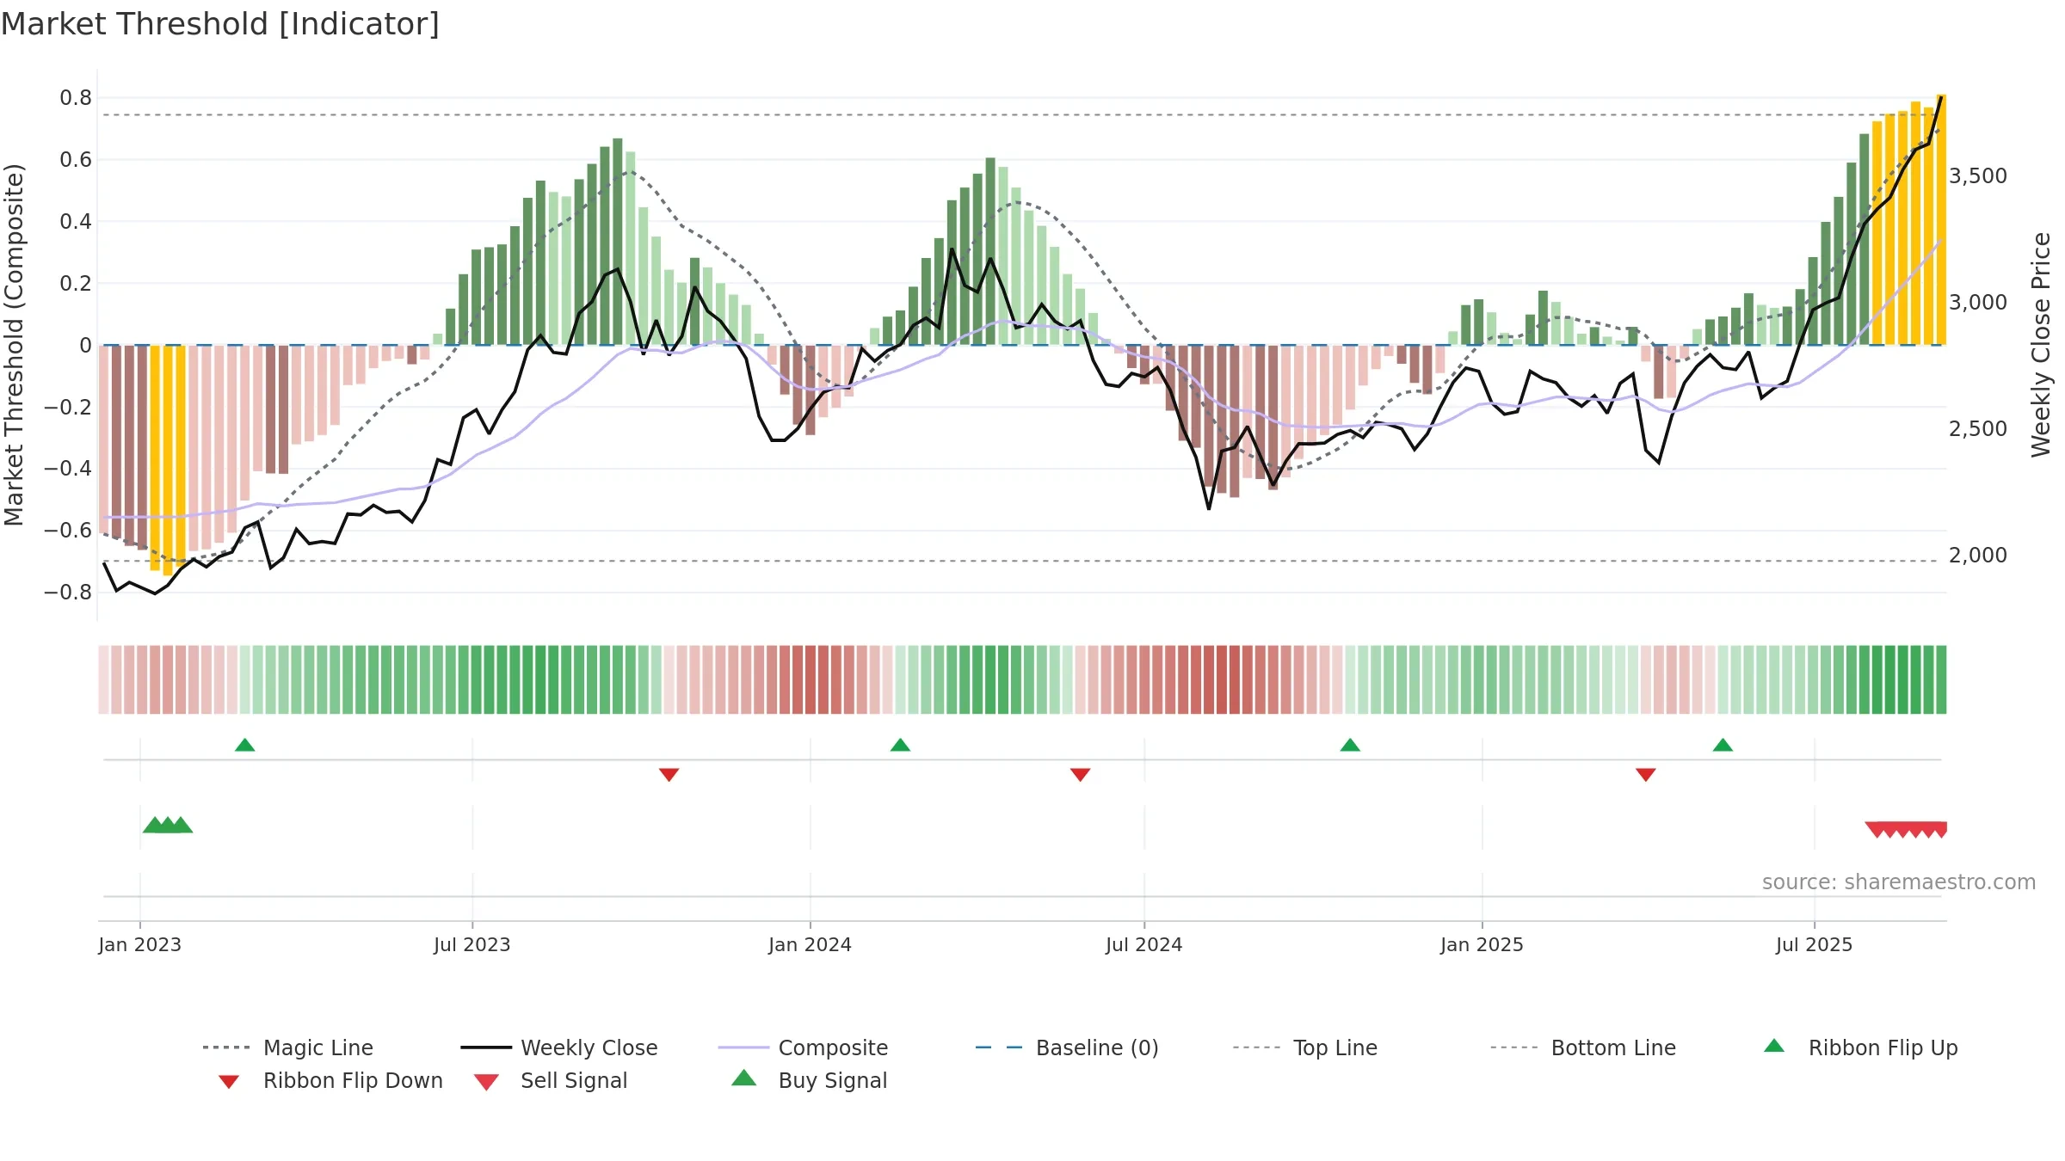The image size is (2065, 1161).
Task: Toggle the Ribbon Flip Up legend entry
Action: tap(1860, 1047)
